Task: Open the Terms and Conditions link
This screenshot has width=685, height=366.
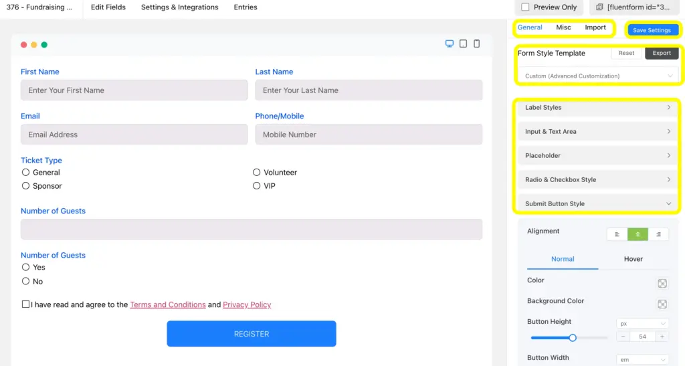Action: tap(168, 304)
